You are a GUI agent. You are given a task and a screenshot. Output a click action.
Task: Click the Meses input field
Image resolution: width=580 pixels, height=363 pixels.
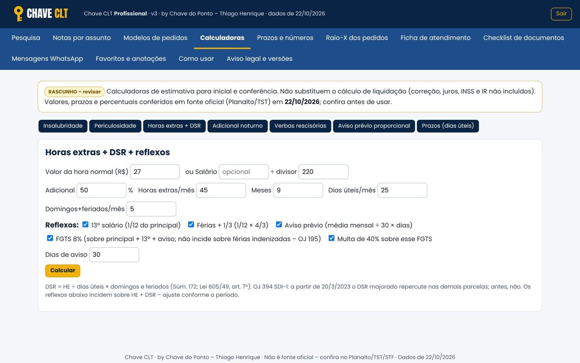[298, 190]
